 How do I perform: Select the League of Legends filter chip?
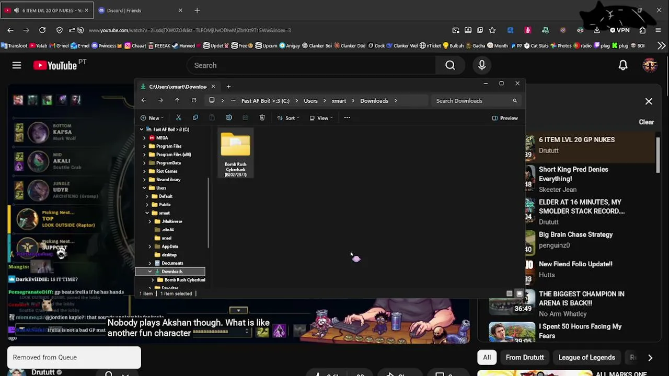pos(586,357)
